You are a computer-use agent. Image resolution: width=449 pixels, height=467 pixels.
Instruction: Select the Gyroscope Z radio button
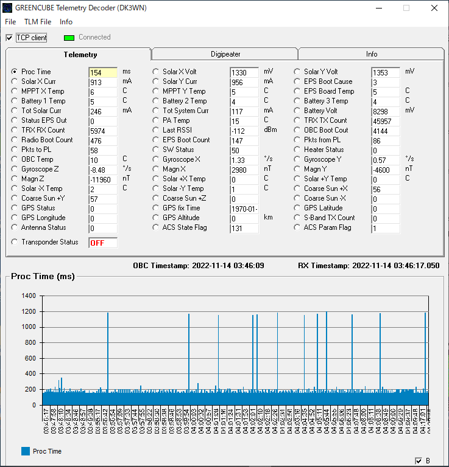[x=14, y=169]
